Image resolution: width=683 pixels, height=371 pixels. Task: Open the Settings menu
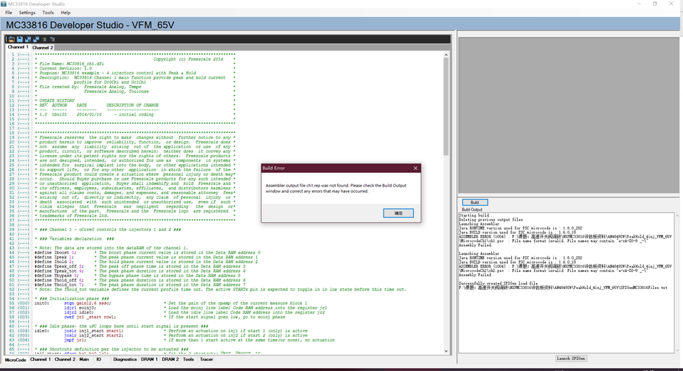(x=27, y=12)
